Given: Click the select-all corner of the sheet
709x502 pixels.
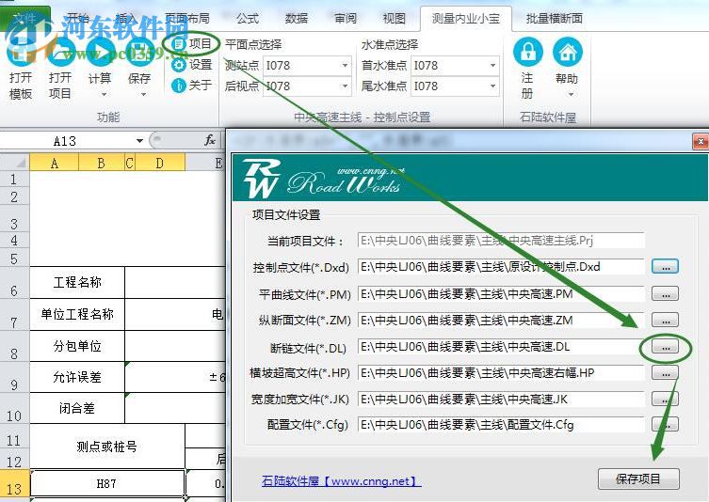Looking at the screenshot, I should tap(14, 163).
